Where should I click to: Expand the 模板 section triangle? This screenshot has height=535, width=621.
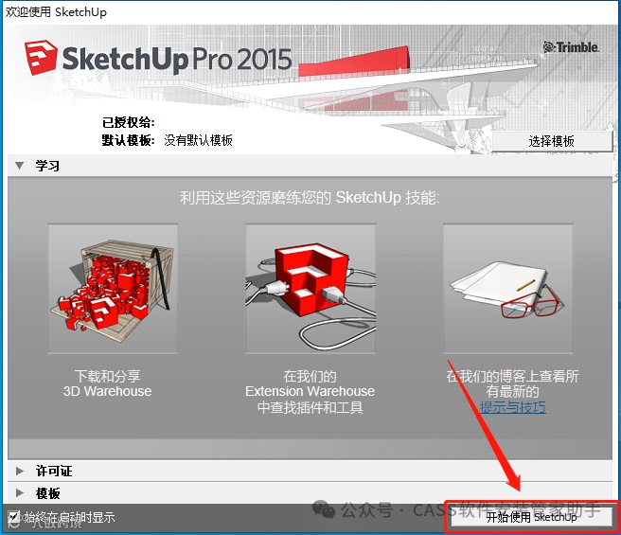pyautogui.click(x=19, y=493)
